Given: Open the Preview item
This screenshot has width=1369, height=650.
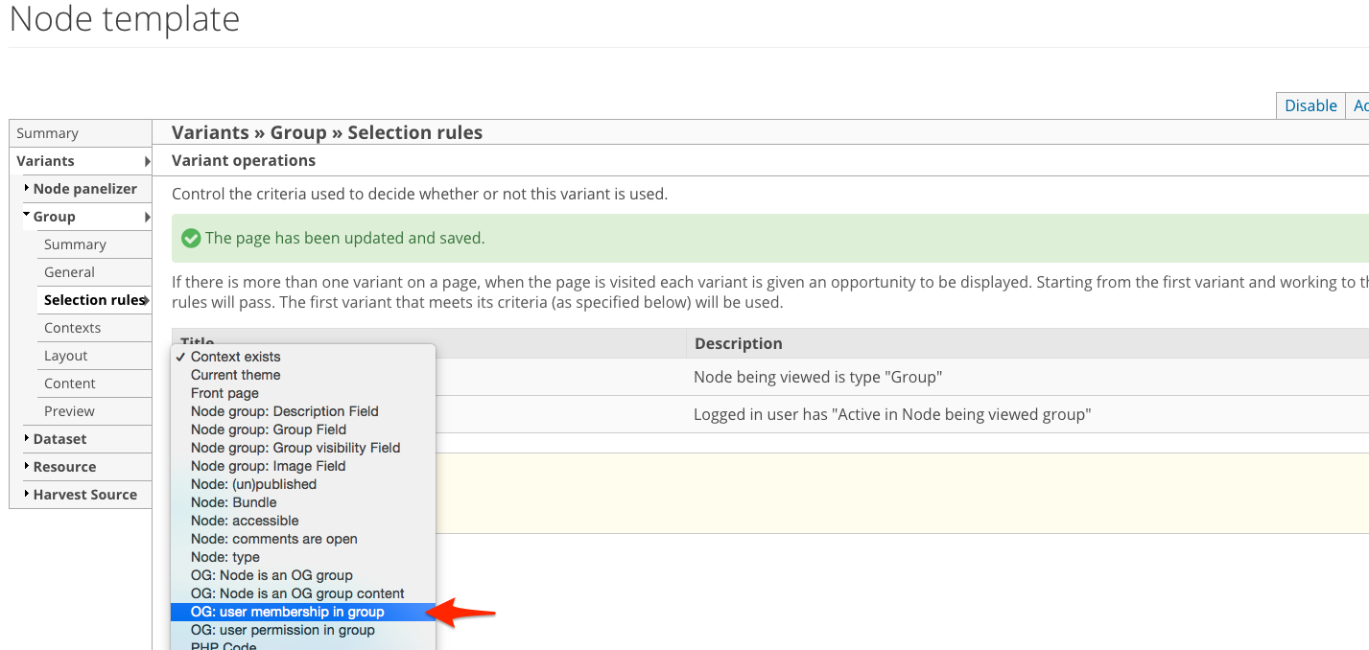Looking at the screenshot, I should pyautogui.click(x=69, y=411).
